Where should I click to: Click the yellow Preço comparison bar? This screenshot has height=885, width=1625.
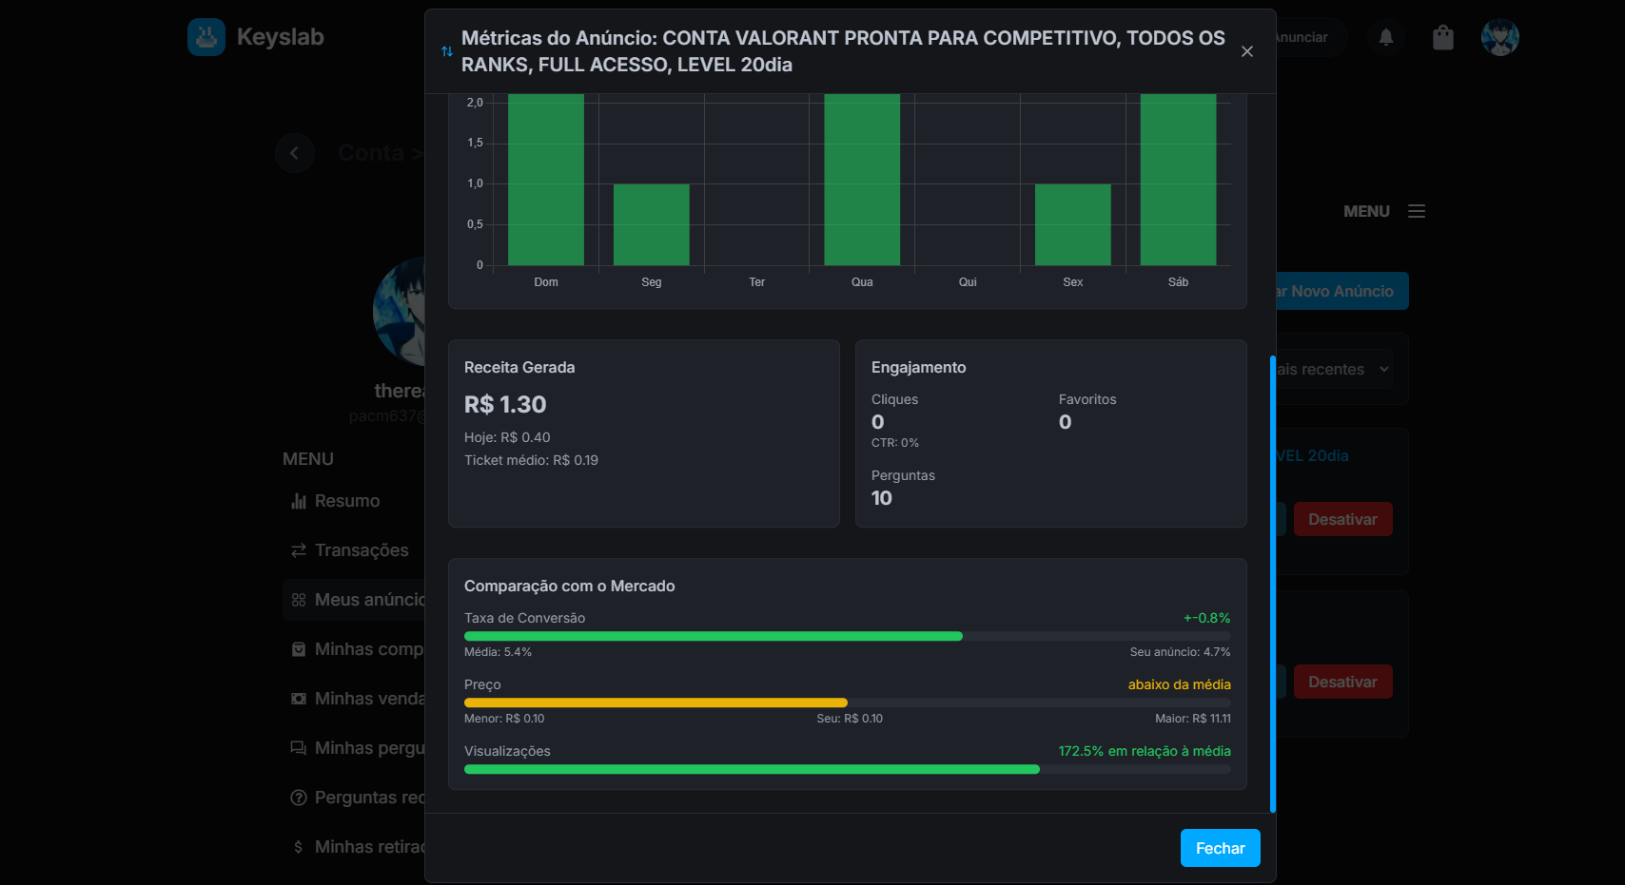(x=656, y=702)
